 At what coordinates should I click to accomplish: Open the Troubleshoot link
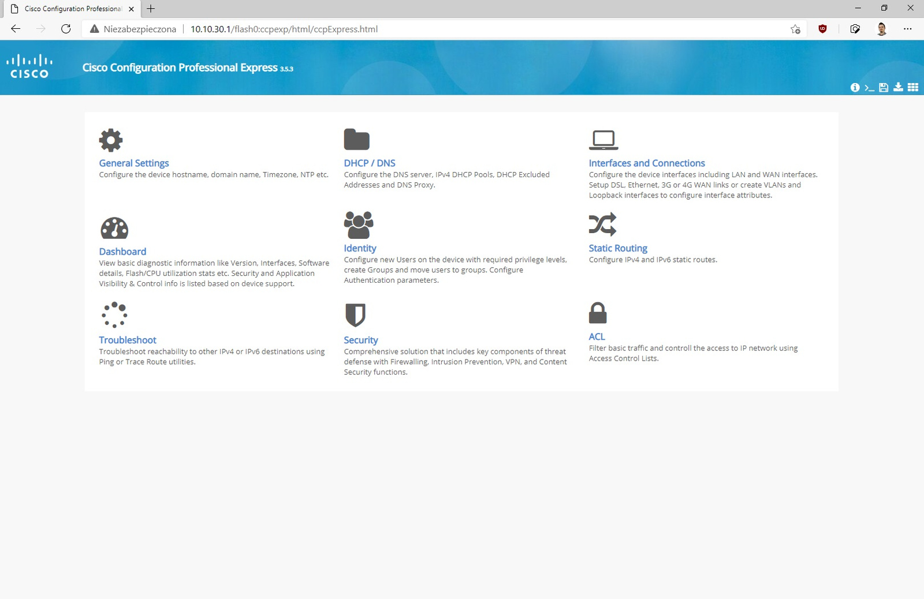pos(128,340)
